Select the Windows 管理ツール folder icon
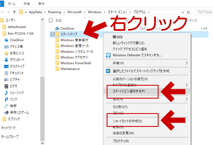Screen dimensions: 213x145 click(57, 46)
